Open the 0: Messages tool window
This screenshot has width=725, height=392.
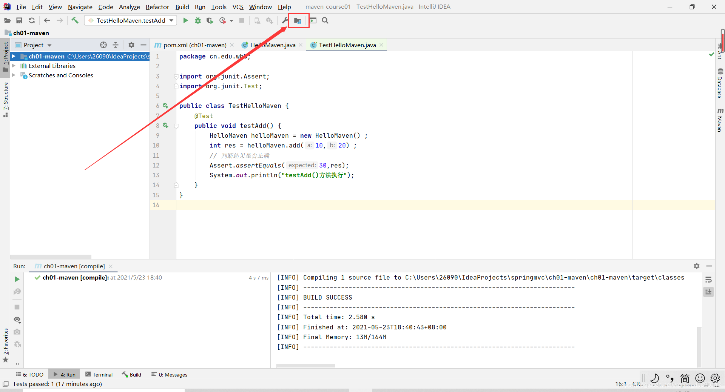pyautogui.click(x=169, y=375)
